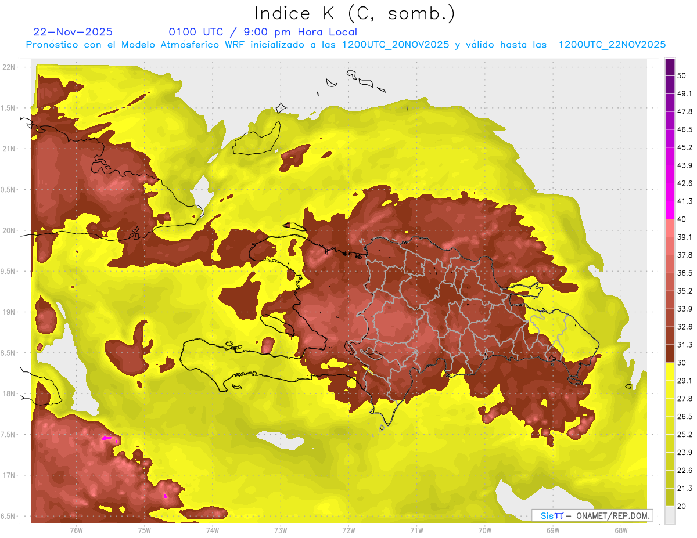697x538 pixels.
Task: Click the colorbar label '30'
Action: pos(682,363)
